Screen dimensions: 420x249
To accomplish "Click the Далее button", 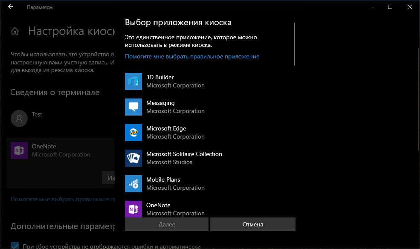I will [x=166, y=224].
